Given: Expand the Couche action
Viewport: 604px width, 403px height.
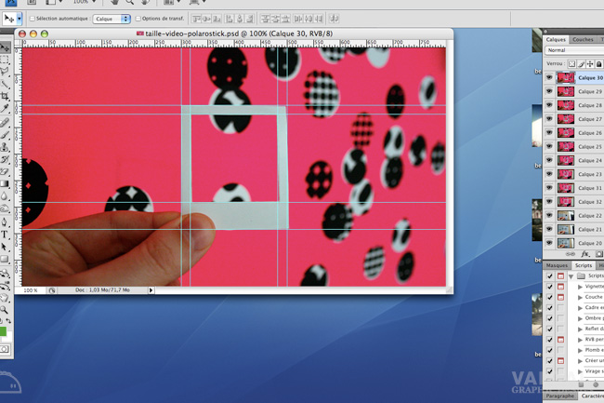Looking at the screenshot, I should pos(580,297).
